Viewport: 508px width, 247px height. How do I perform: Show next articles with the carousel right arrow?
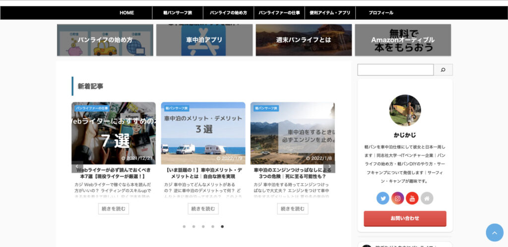coord(329,167)
